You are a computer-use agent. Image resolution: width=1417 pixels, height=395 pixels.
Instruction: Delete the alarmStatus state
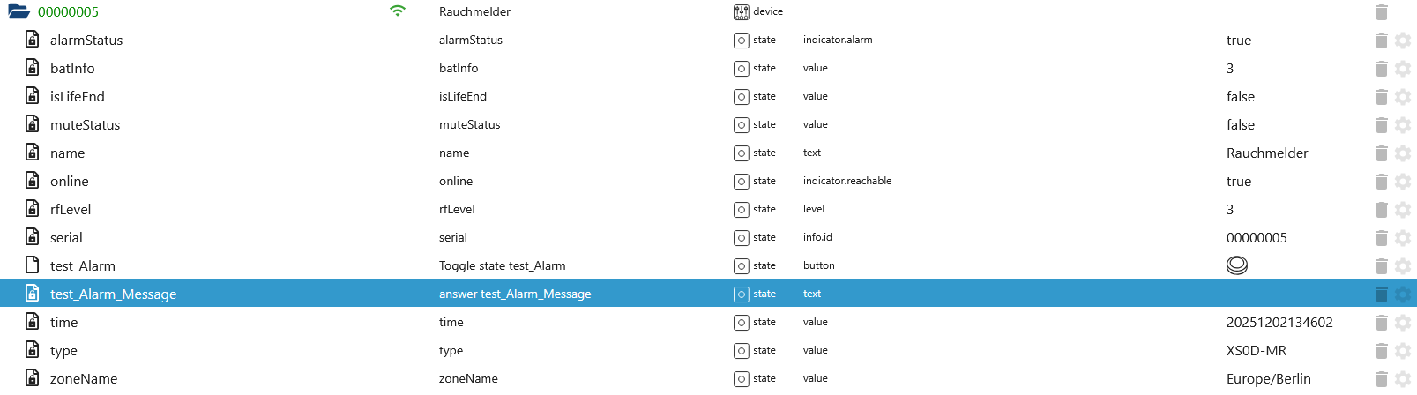(1382, 41)
